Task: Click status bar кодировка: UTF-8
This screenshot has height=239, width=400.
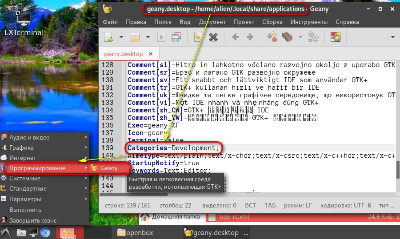Action: pyautogui.click(x=346, y=205)
